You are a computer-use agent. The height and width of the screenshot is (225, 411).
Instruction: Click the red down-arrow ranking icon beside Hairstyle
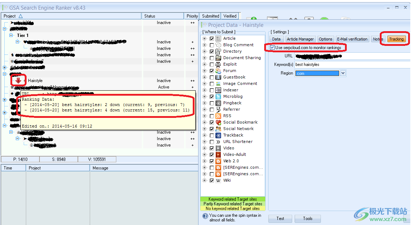point(18,81)
